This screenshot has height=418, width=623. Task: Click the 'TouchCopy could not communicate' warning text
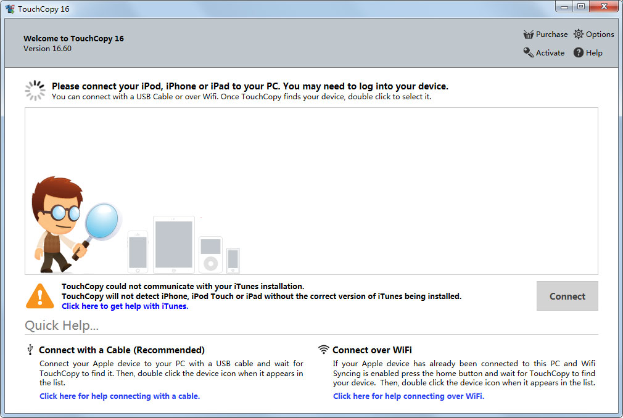183,286
